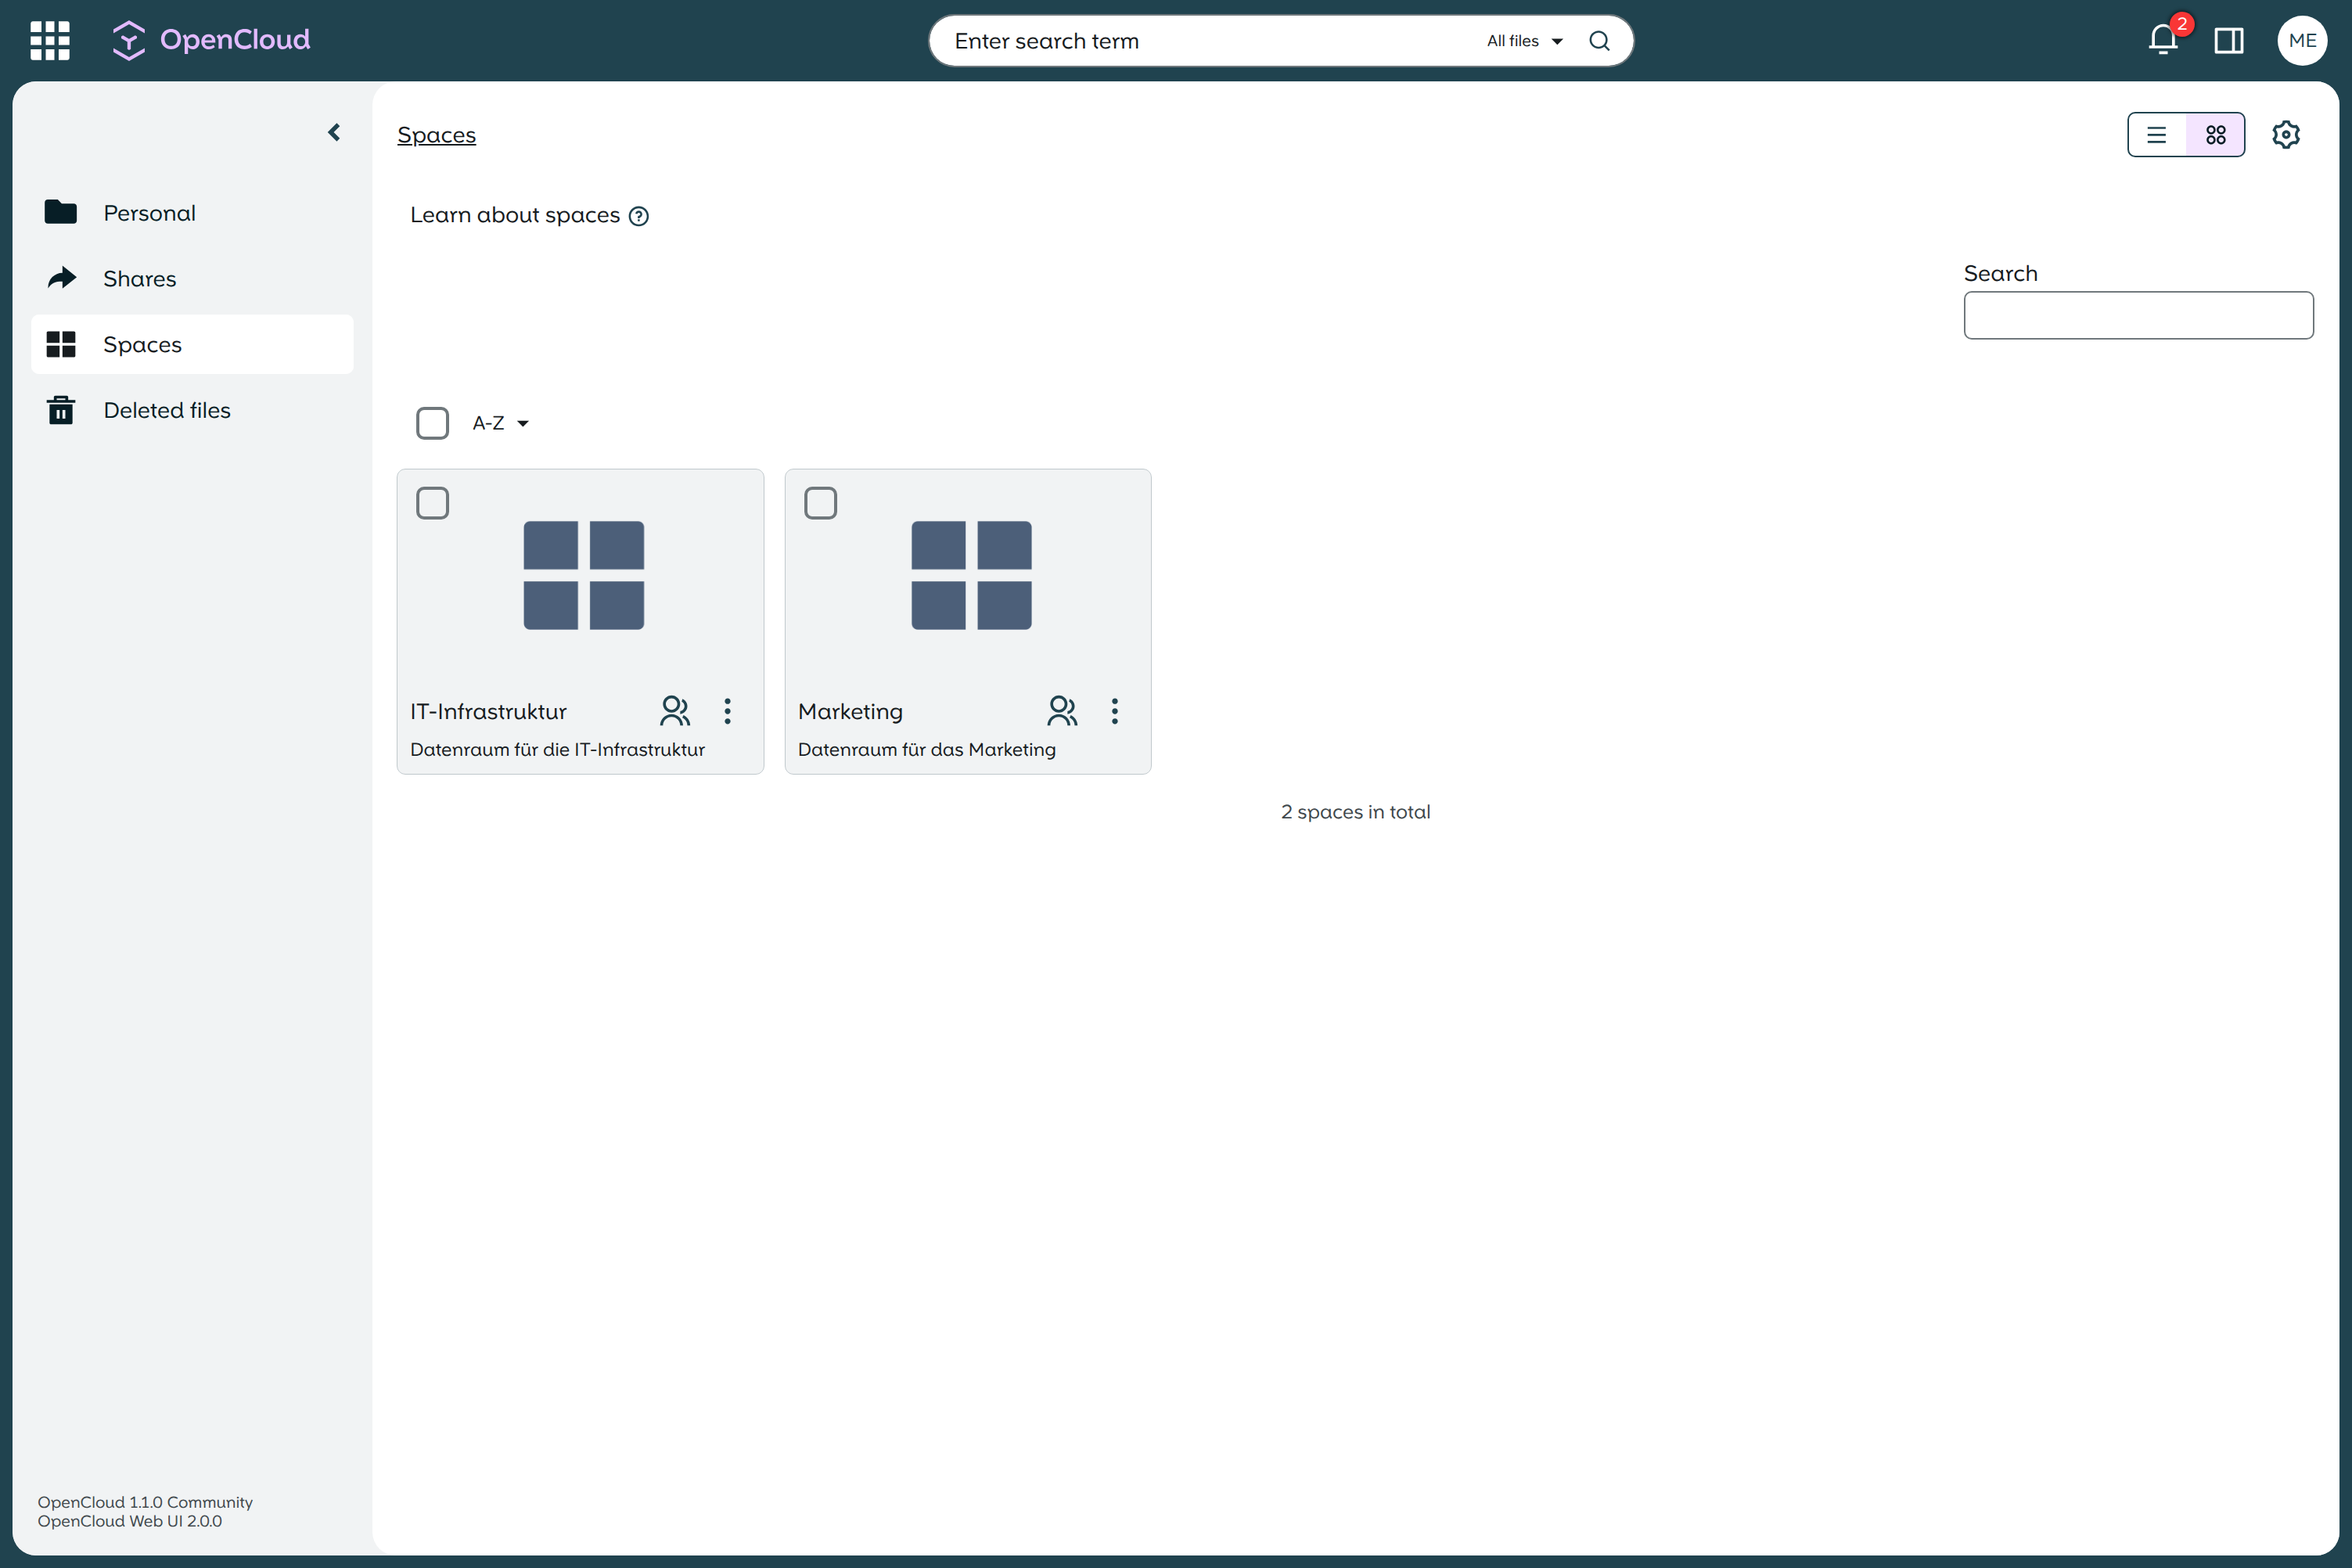Open Deleted files in the sidebar
This screenshot has width=2352, height=1568.
coord(192,410)
